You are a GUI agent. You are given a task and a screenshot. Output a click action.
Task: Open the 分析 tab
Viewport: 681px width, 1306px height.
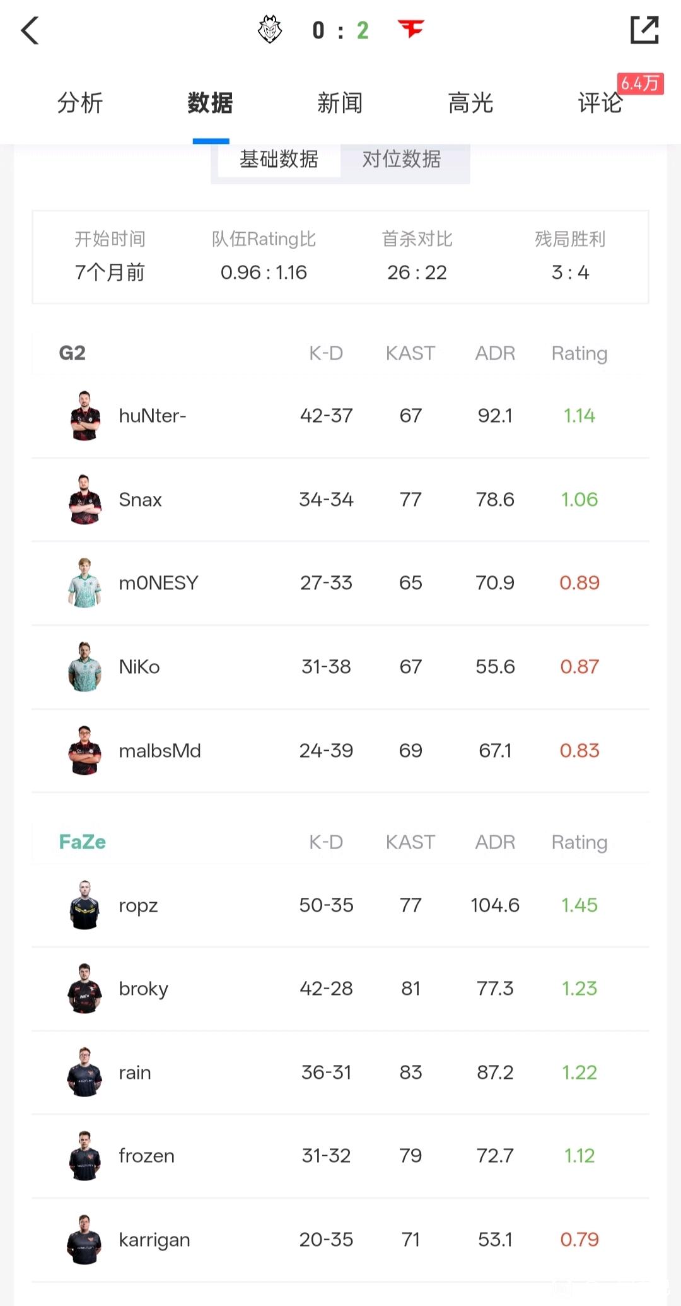[x=80, y=103]
